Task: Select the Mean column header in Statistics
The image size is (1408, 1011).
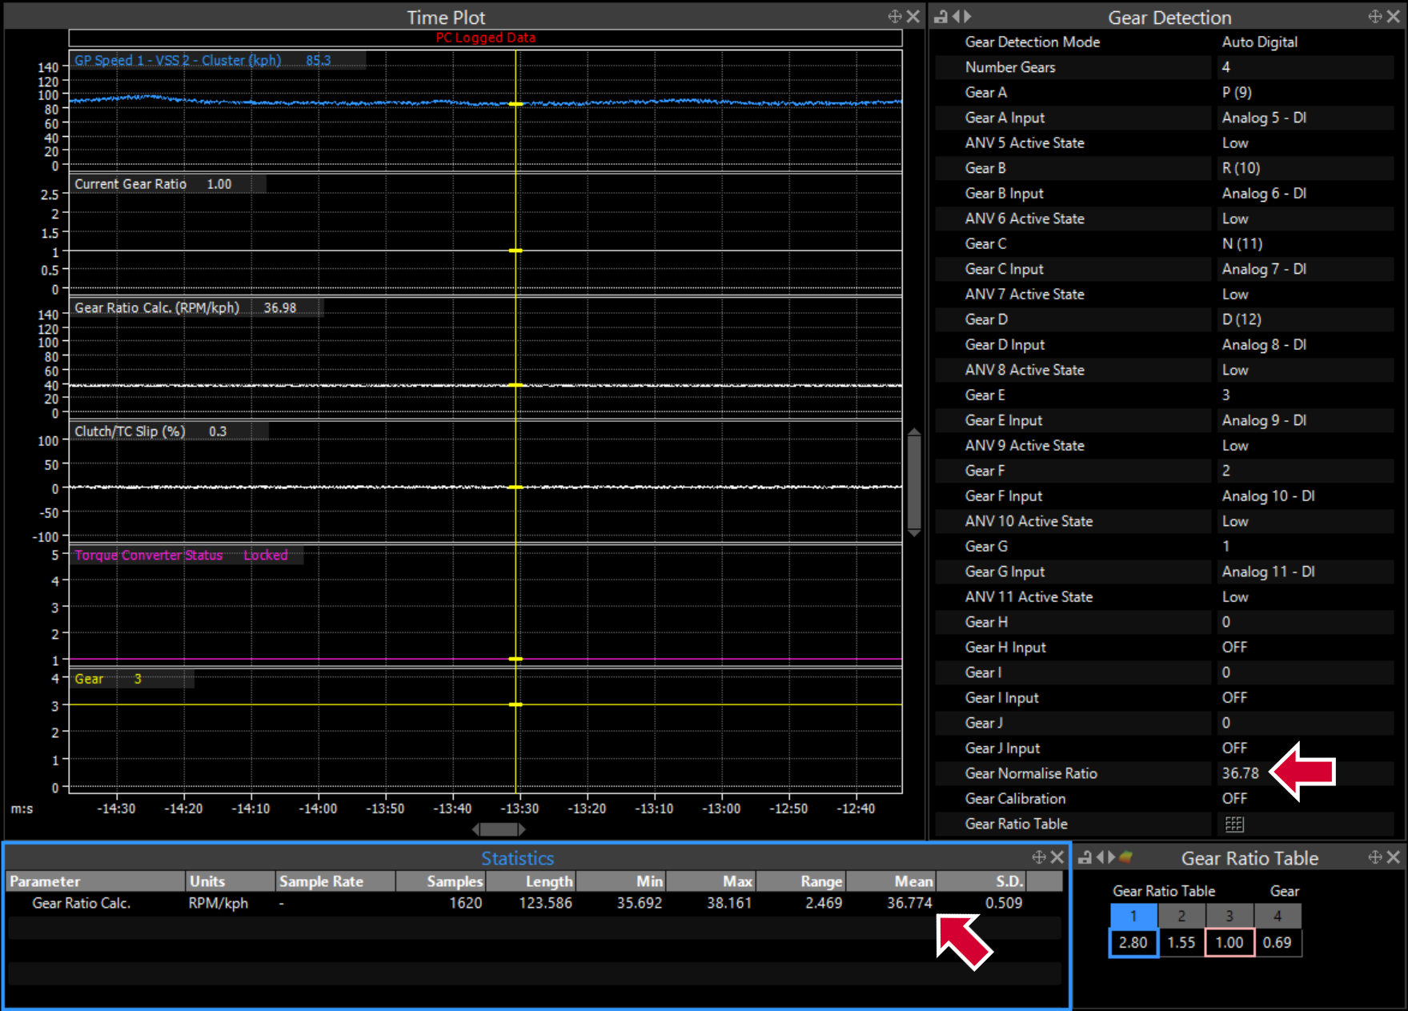Action: tap(913, 881)
